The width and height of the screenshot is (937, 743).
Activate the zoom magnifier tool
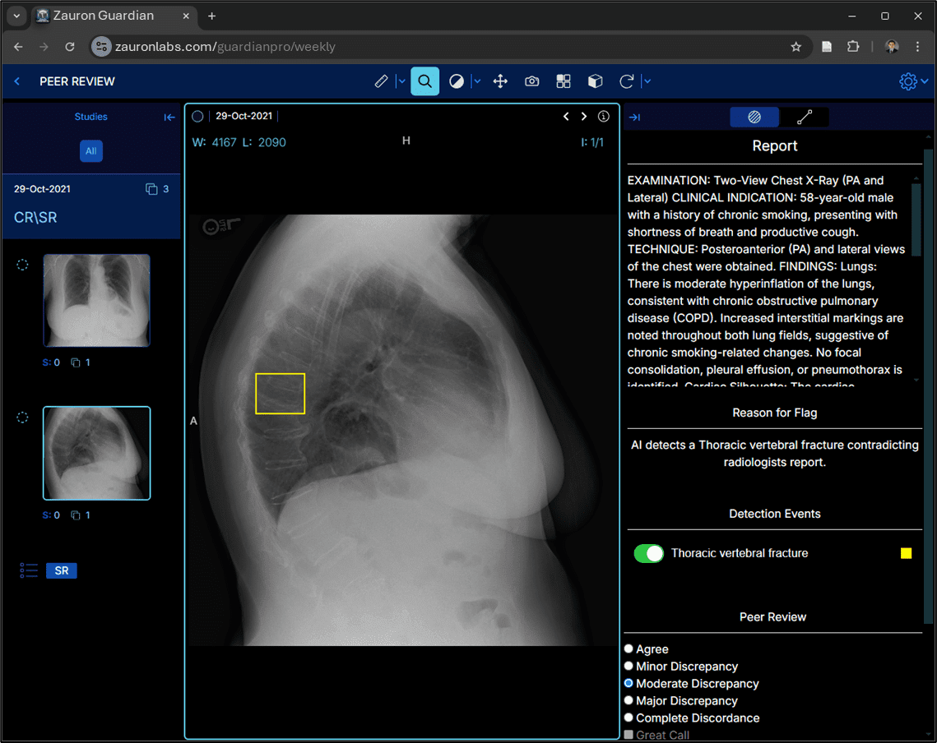(x=424, y=81)
